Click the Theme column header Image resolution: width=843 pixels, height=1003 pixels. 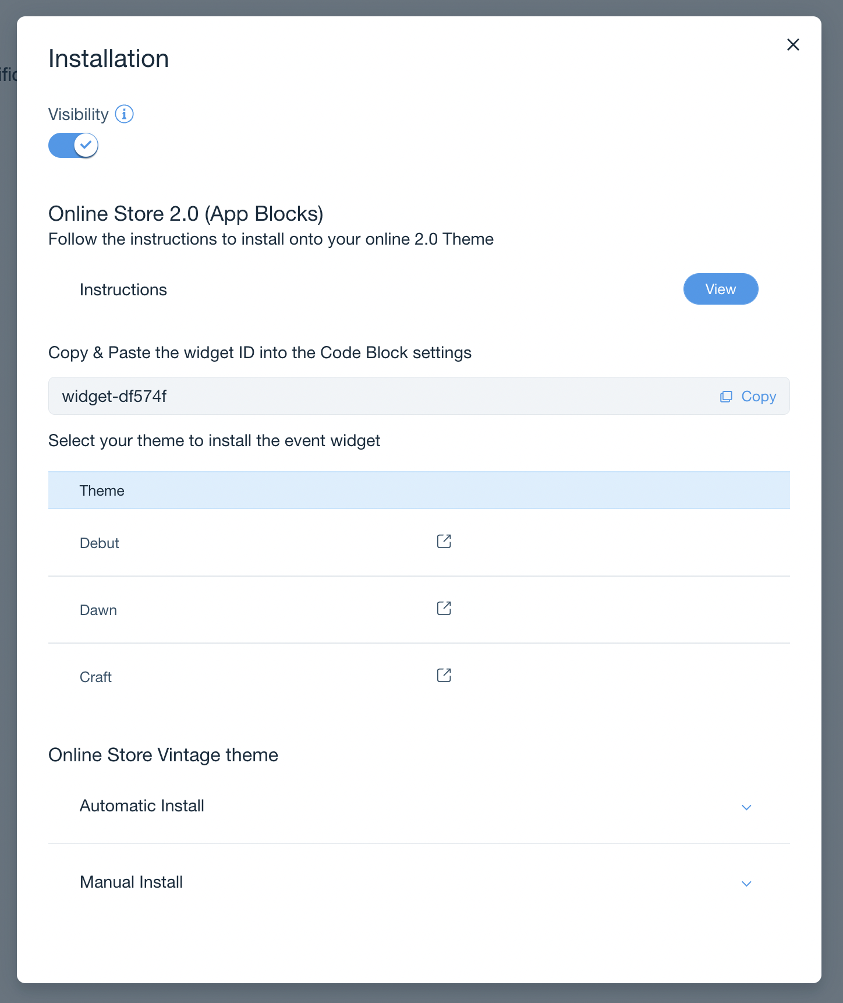[102, 491]
